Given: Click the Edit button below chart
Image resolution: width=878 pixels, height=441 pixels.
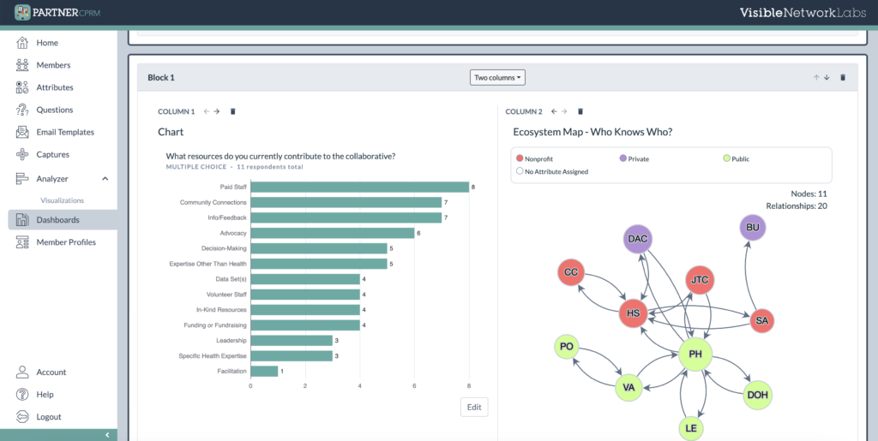Looking at the screenshot, I should click(474, 407).
